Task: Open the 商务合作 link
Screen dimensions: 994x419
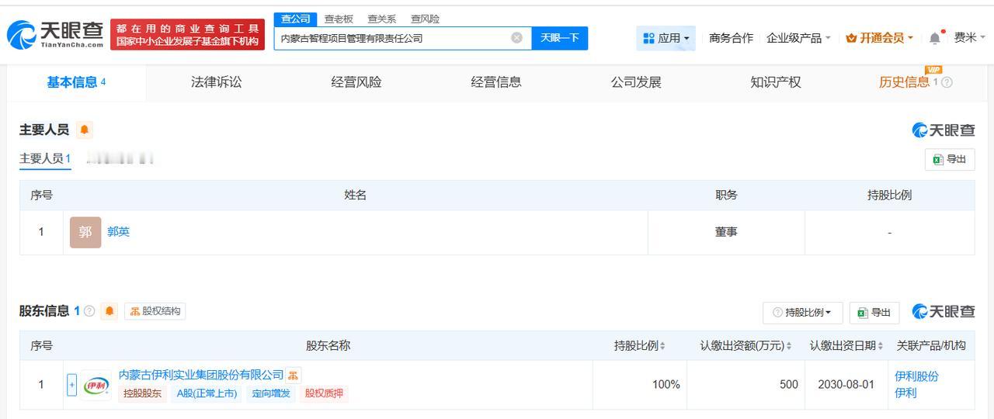Action: tap(731, 38)
